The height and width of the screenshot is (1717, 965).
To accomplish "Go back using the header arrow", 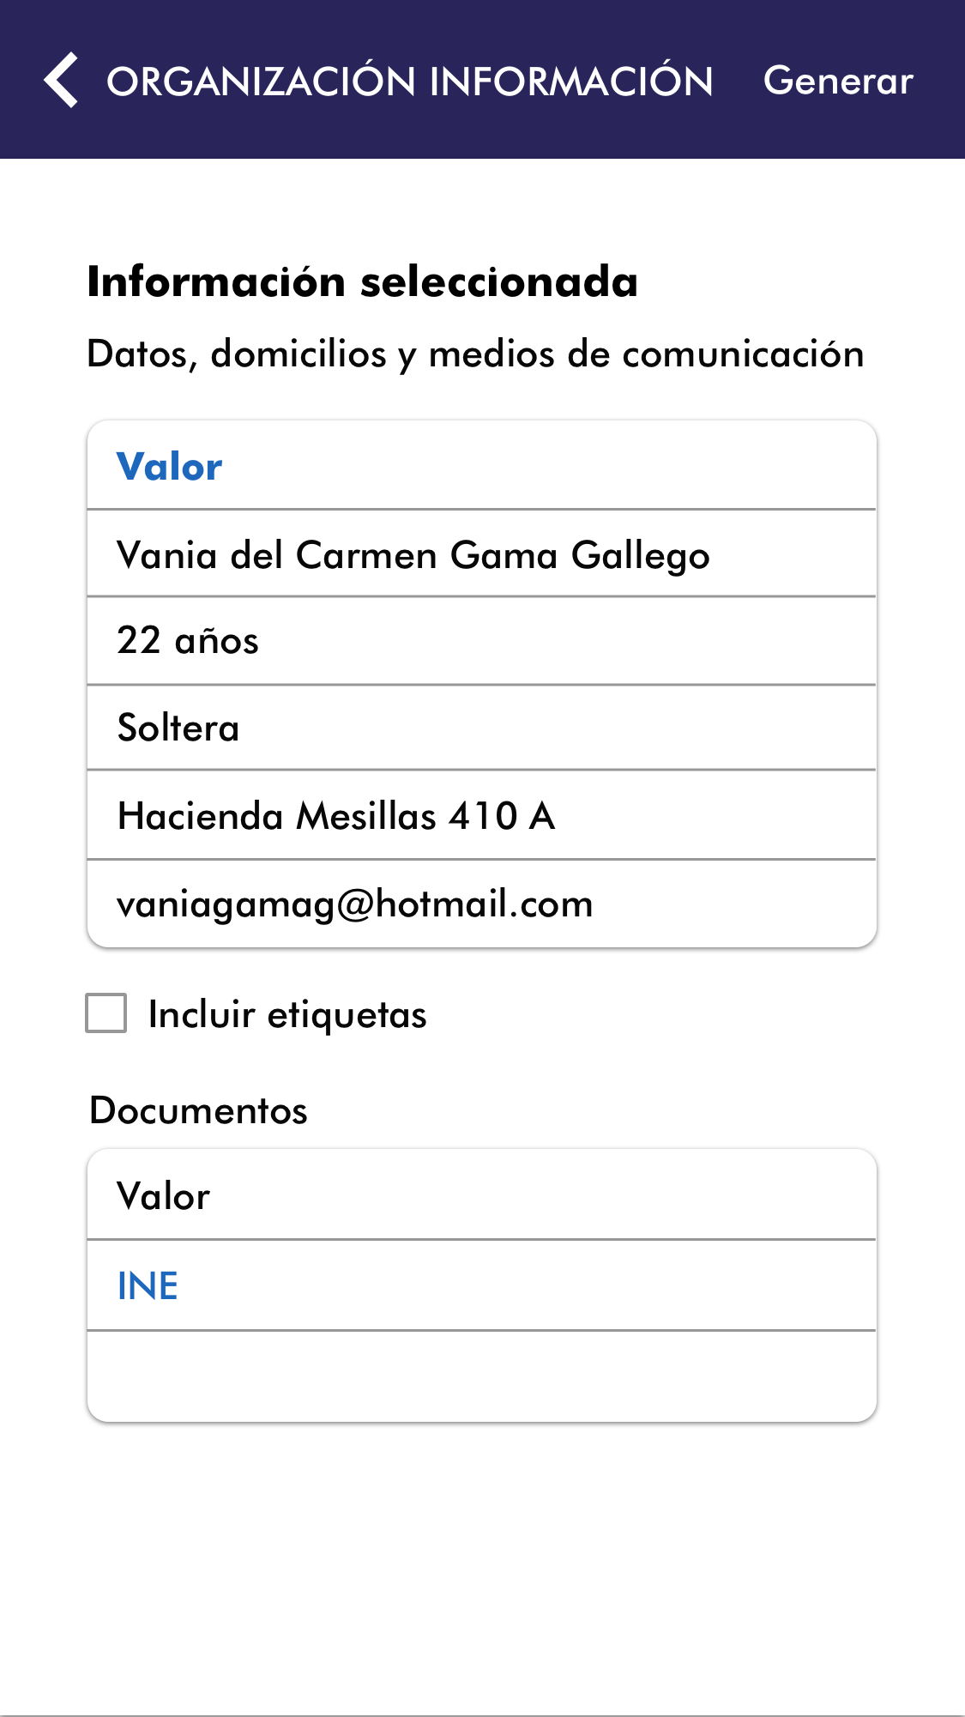I will (62, 81).
